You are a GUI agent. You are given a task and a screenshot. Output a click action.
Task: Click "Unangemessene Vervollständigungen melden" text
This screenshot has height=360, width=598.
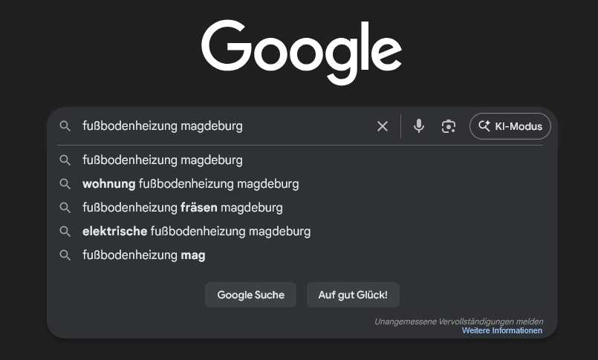(x=458, y=321)
